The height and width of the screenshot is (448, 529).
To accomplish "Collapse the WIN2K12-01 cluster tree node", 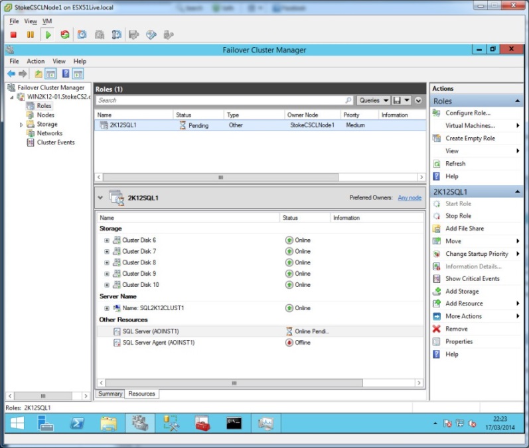I will click(x=12, y=97).
